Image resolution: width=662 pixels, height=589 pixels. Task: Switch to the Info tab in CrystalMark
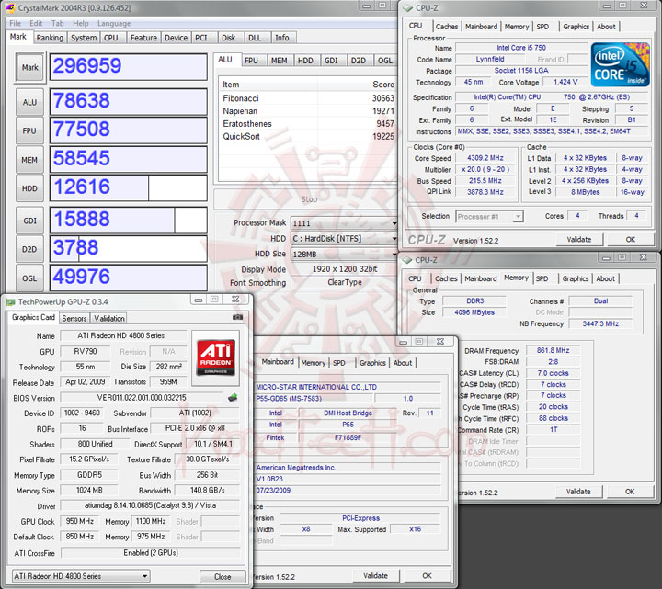point(282,38)
